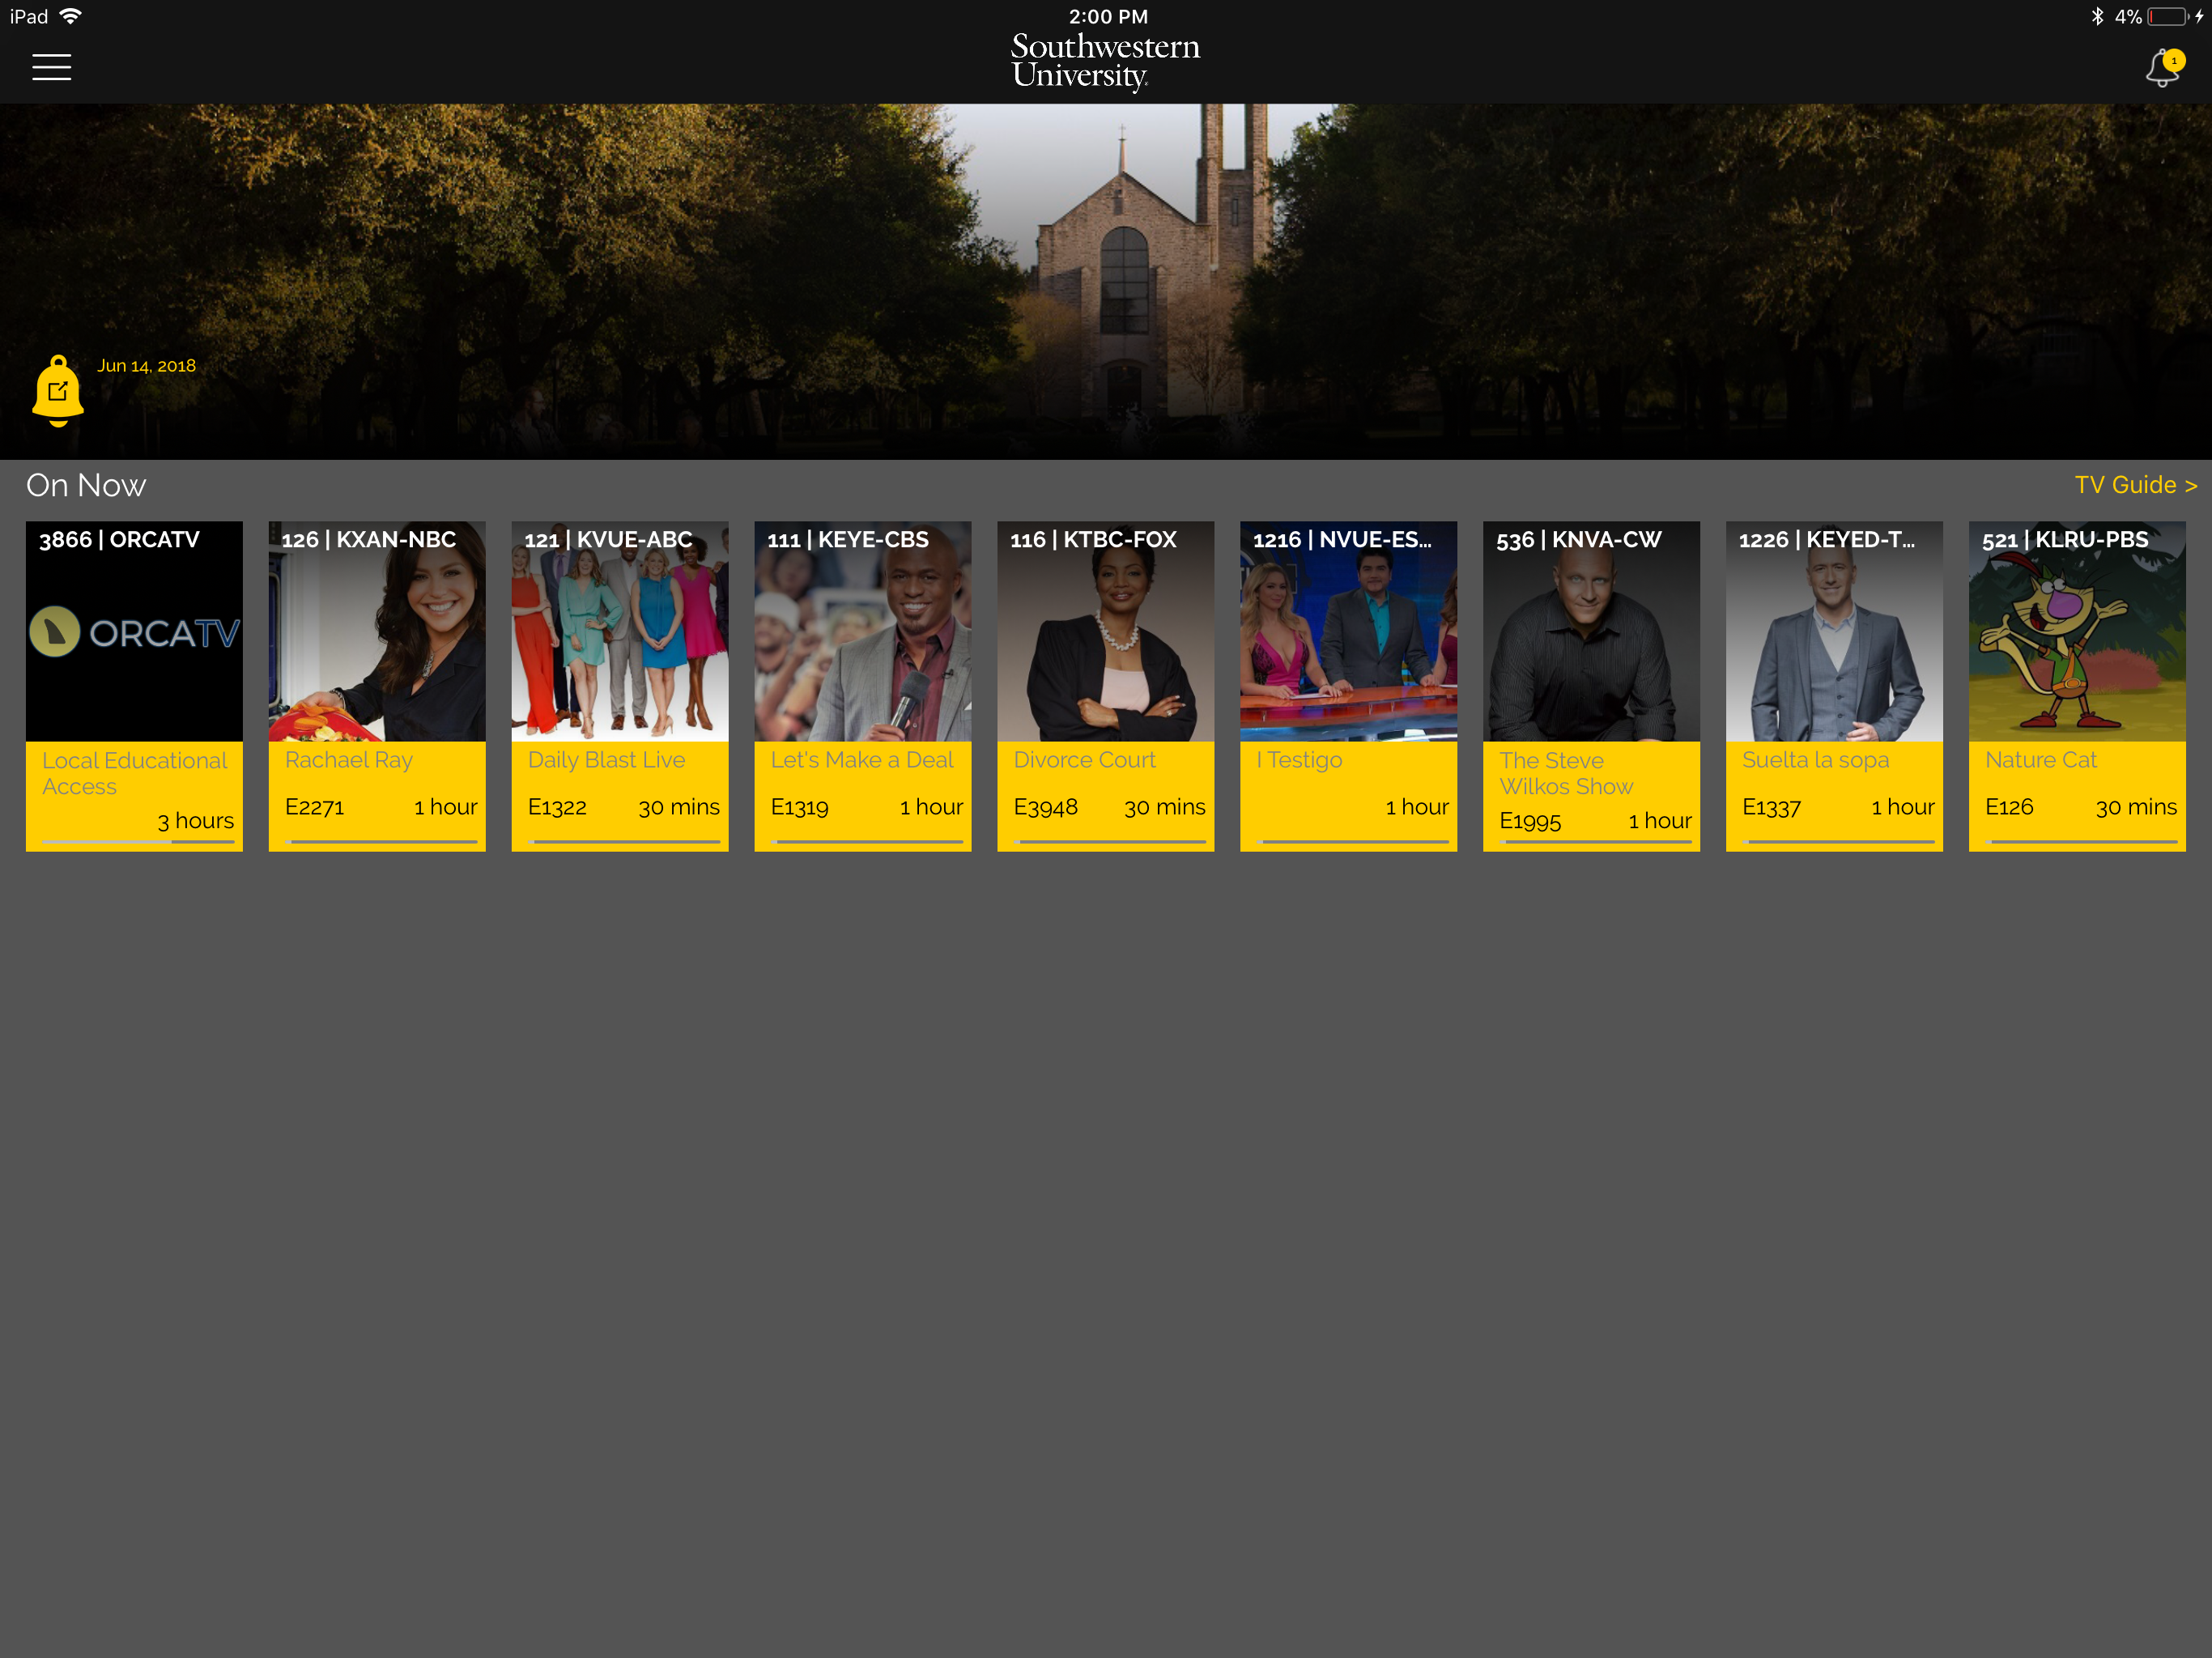Tap the Divorce Court title
Viewport: 2212px width, 1658px height.
point(1085,760)
